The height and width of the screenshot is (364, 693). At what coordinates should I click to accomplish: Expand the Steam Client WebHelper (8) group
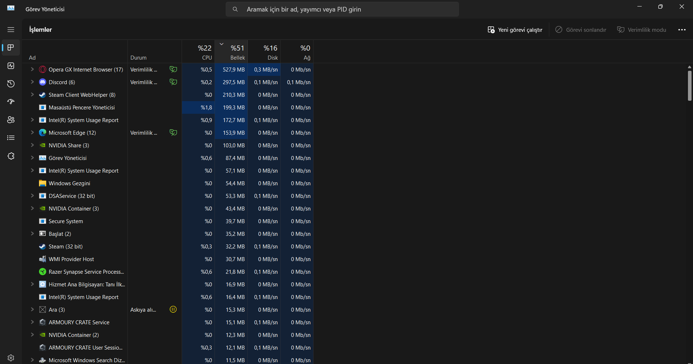[x=32, y=95]
